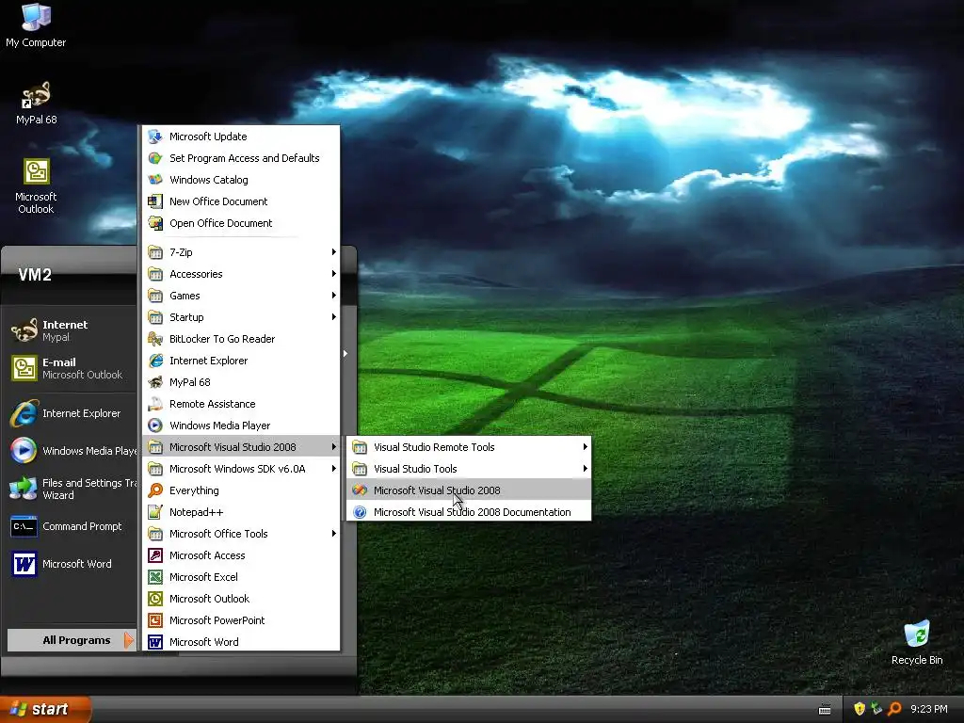The height and width of the screenshot is (723, 964).
Task: Launch Microsoft Access
Action: (241, 555)
